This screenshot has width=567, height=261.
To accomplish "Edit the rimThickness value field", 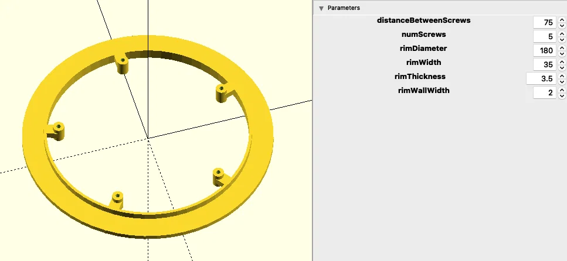I will tap(541, 78).
